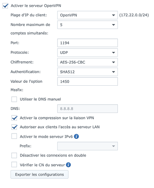This screenshot has width=154, height=188.
Task: Check Désactiver les connexions en double
Action: [14, 155]
